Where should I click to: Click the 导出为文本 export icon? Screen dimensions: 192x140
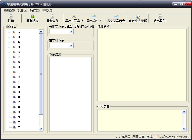pos(94,17)
